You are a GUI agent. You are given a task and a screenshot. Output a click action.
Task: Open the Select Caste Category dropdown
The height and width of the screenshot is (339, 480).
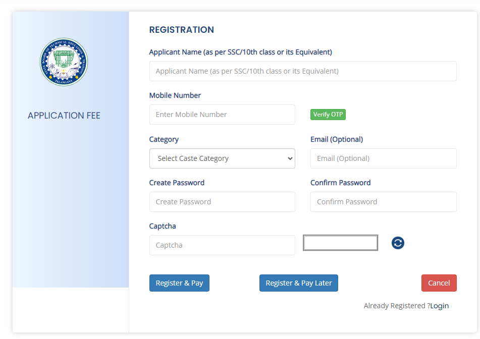coord(222,158)
